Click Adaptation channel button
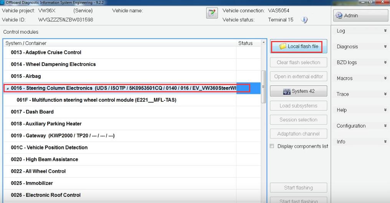Screen dimensions: 390x203 click(299, 134)
